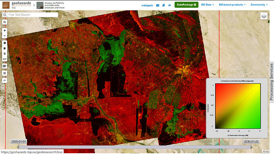Image resolution: width=274 pixels, height=154 pixels.
Task: Open the mdelgado user profile link
Action: coord(147,6)
